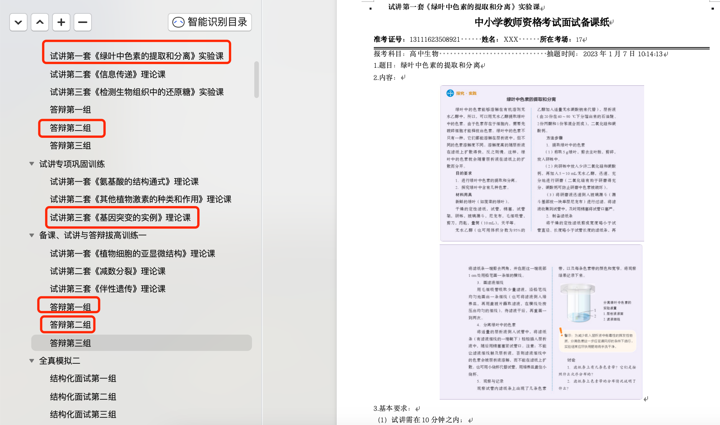Collapse the 全真模拟二 section triangle
This screenshot has width=720, height=425.
tap(32, 361)
